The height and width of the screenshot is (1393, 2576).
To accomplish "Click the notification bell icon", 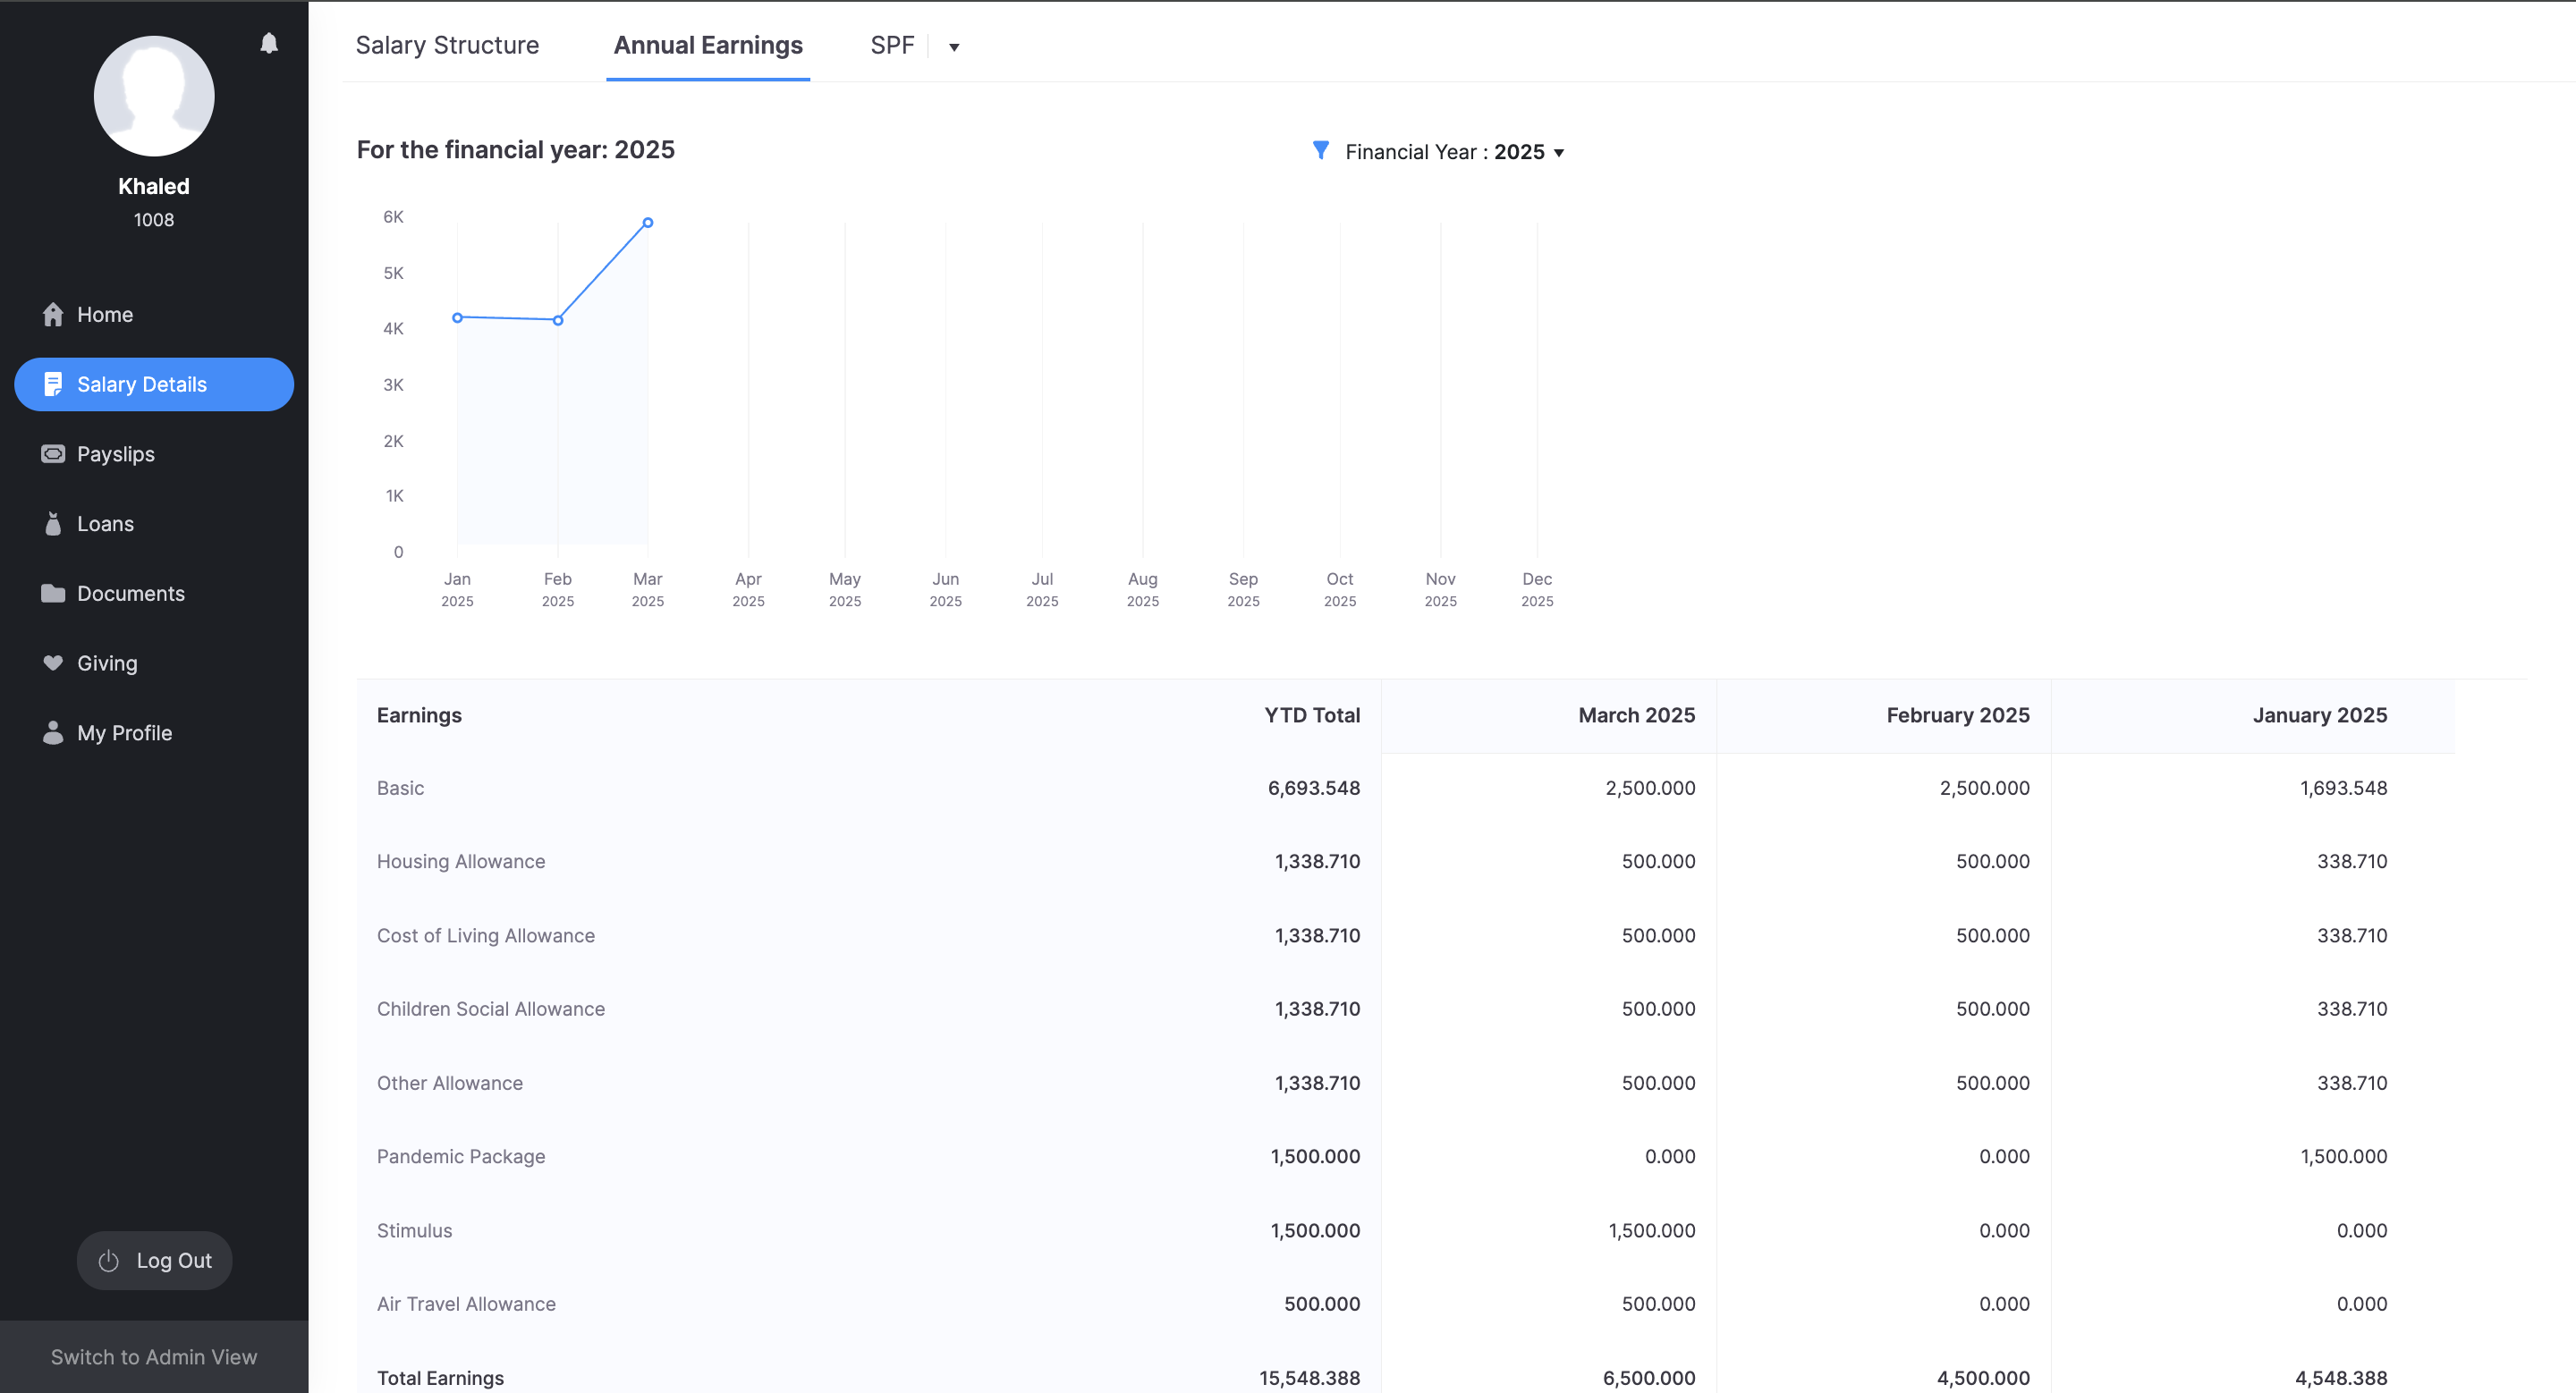I will [x=269, y=43].
